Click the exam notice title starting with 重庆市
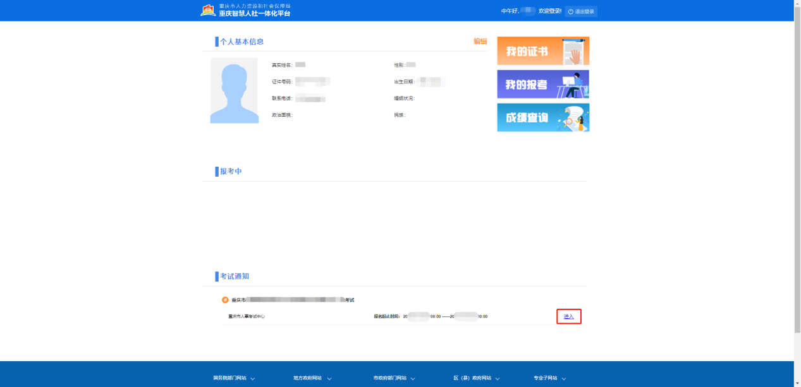The height and width of the screenshot is (387, 801). pos(292,300)
